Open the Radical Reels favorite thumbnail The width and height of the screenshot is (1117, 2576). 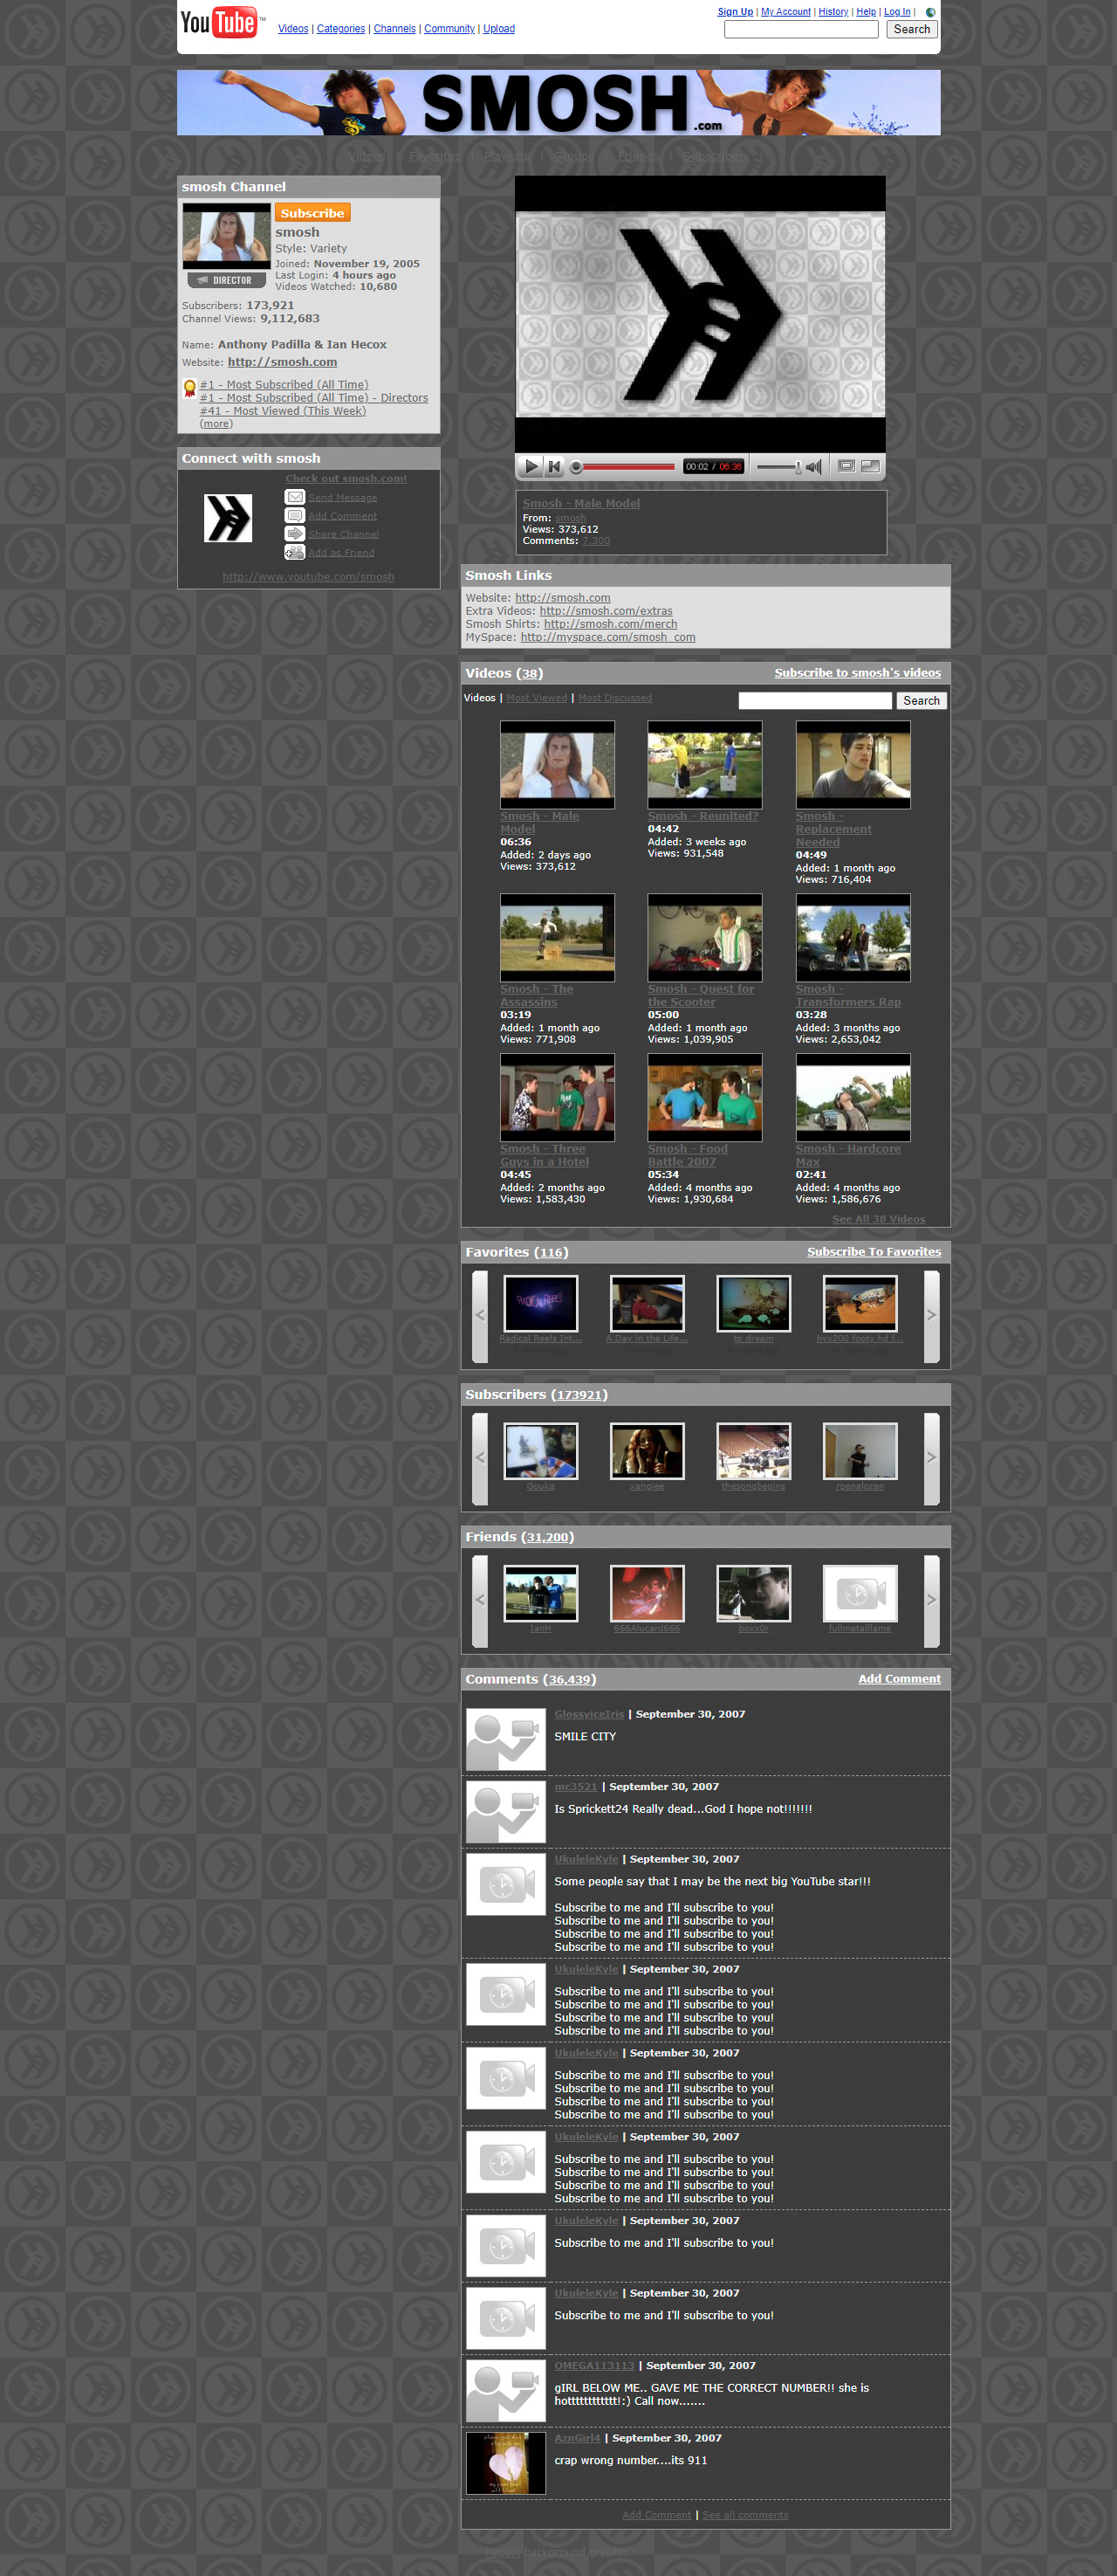coord(540,1302)
